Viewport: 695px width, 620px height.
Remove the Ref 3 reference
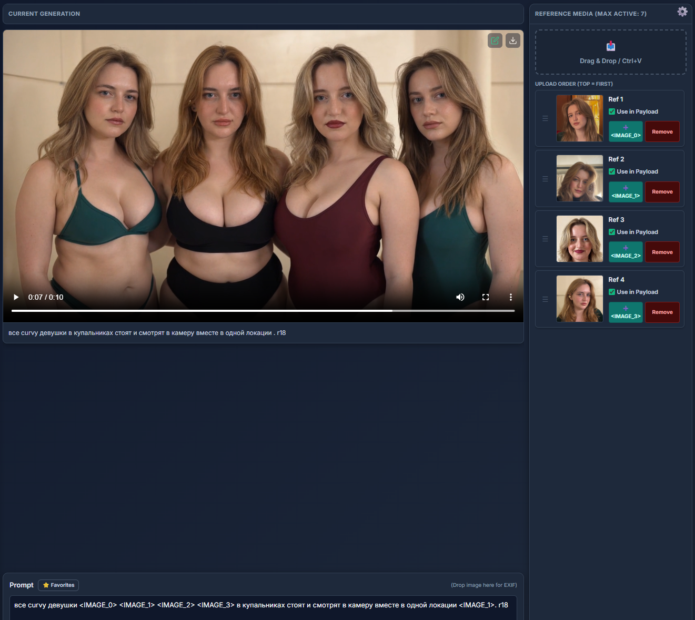[662, 252]
